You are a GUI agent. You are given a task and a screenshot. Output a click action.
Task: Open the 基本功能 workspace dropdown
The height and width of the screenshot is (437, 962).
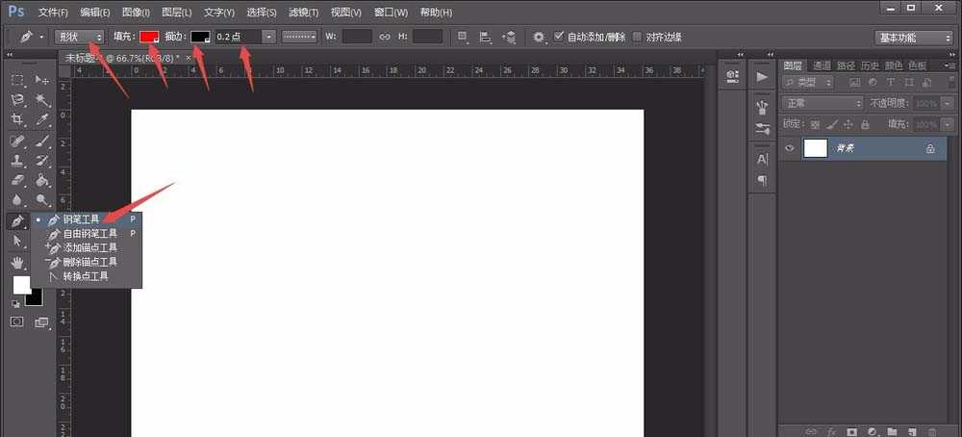coord(913,38)
